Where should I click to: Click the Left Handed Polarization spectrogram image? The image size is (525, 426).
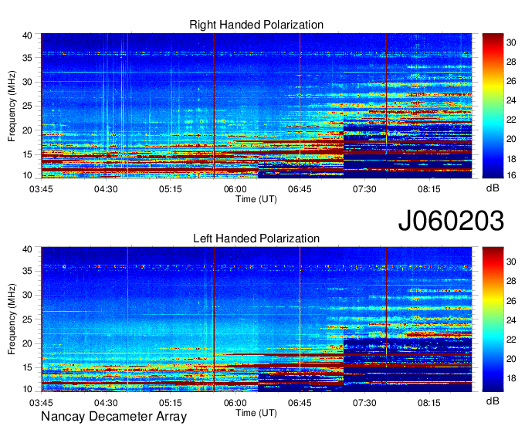256,319
